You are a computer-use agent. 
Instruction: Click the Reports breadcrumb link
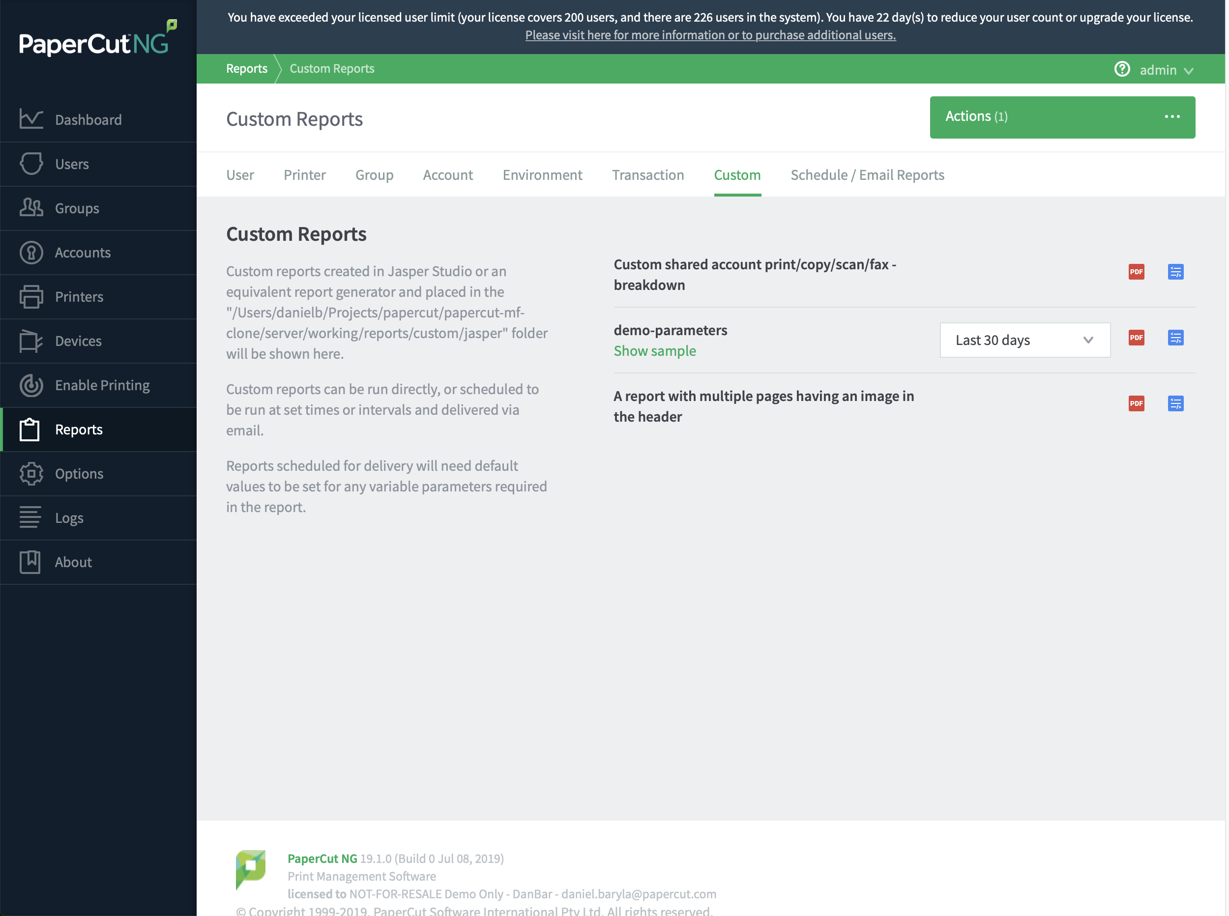click(246, 68)
